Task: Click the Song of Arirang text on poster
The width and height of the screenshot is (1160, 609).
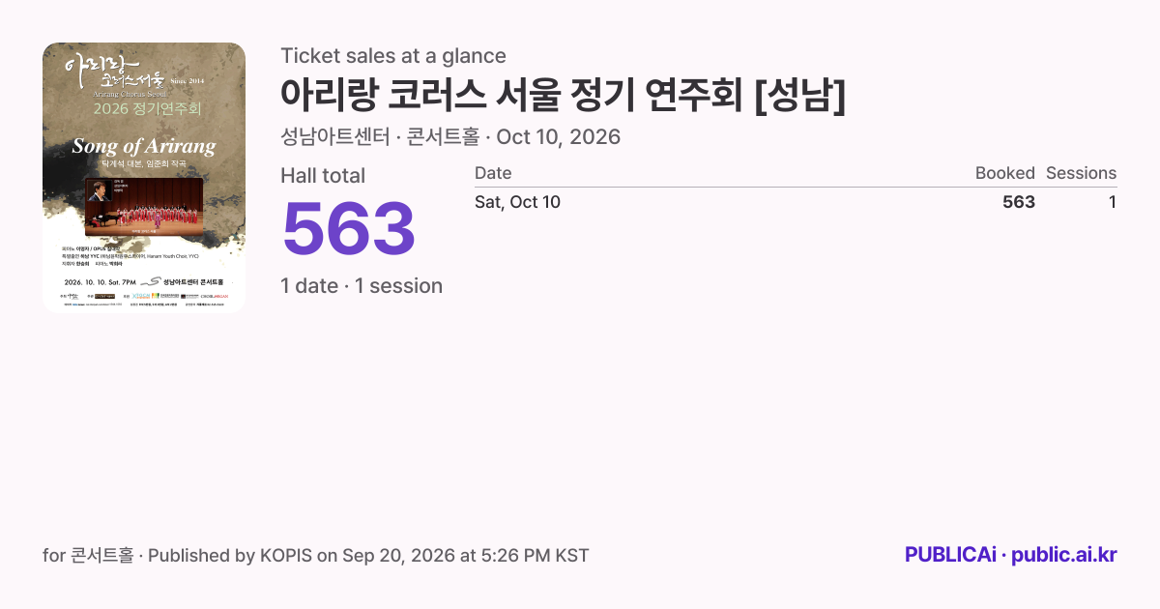Action: pyautogui.click(x=144, y=147)
